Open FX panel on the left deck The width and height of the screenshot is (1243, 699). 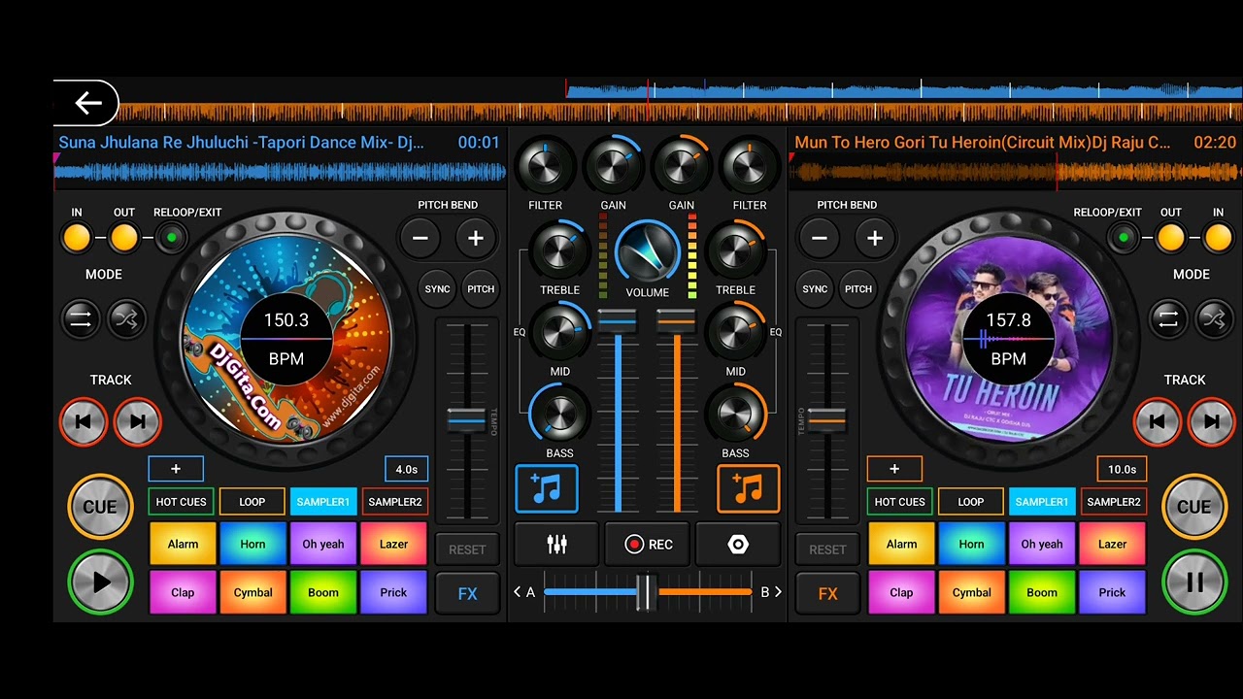467,593
